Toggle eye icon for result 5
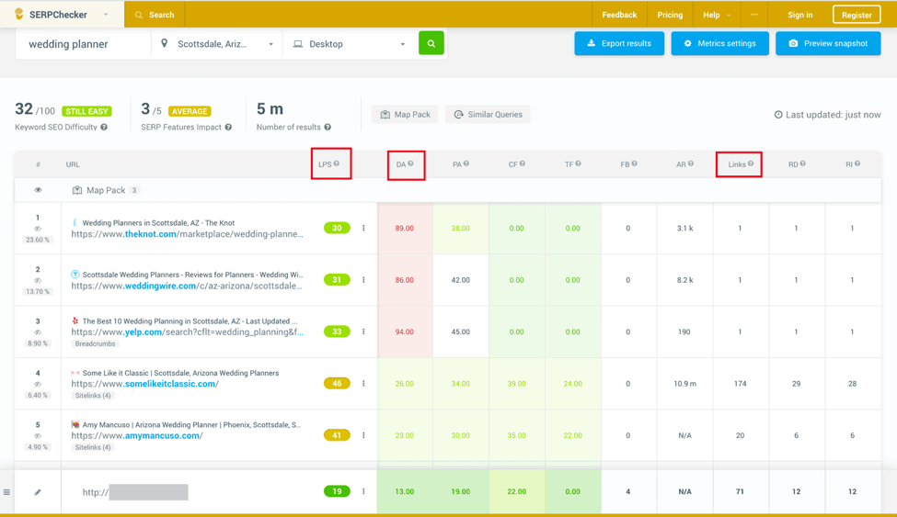 pyautogui.click(x=38, y=436)
